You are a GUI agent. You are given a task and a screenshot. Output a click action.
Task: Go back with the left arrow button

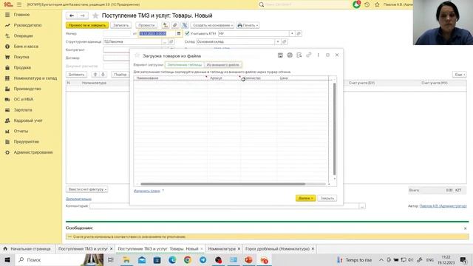coord(72,16)
